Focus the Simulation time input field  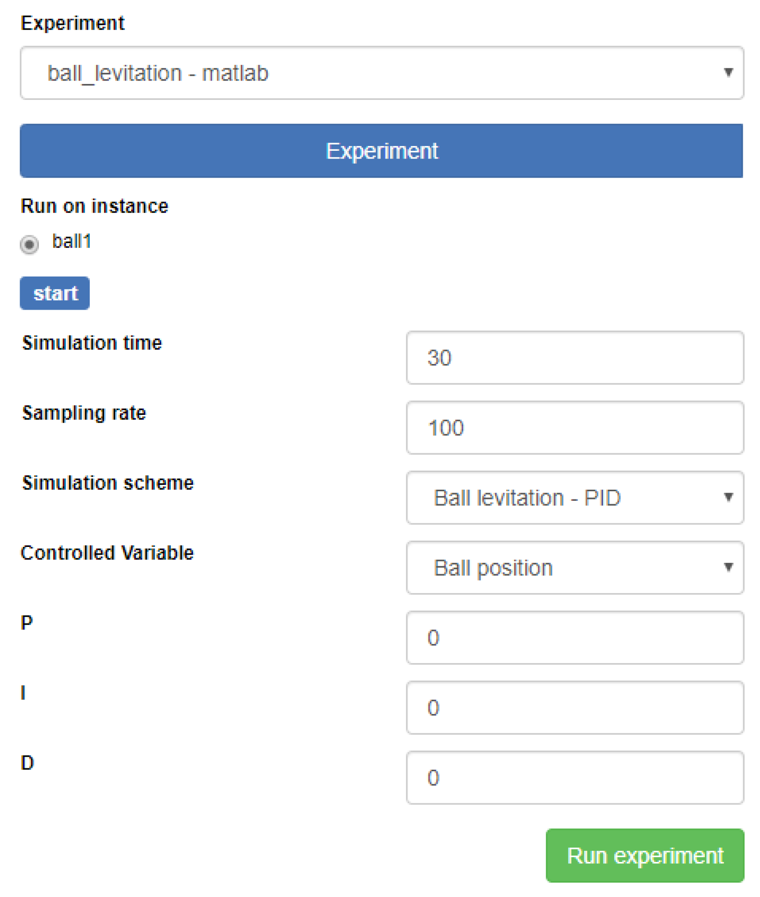pos(574,358)
